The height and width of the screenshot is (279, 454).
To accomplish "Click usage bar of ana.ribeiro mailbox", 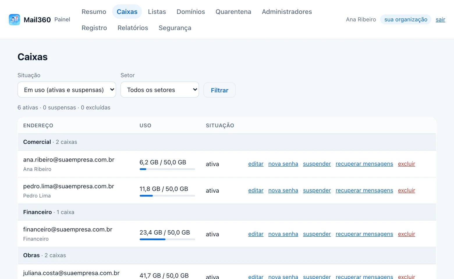I will coord(167,169).
